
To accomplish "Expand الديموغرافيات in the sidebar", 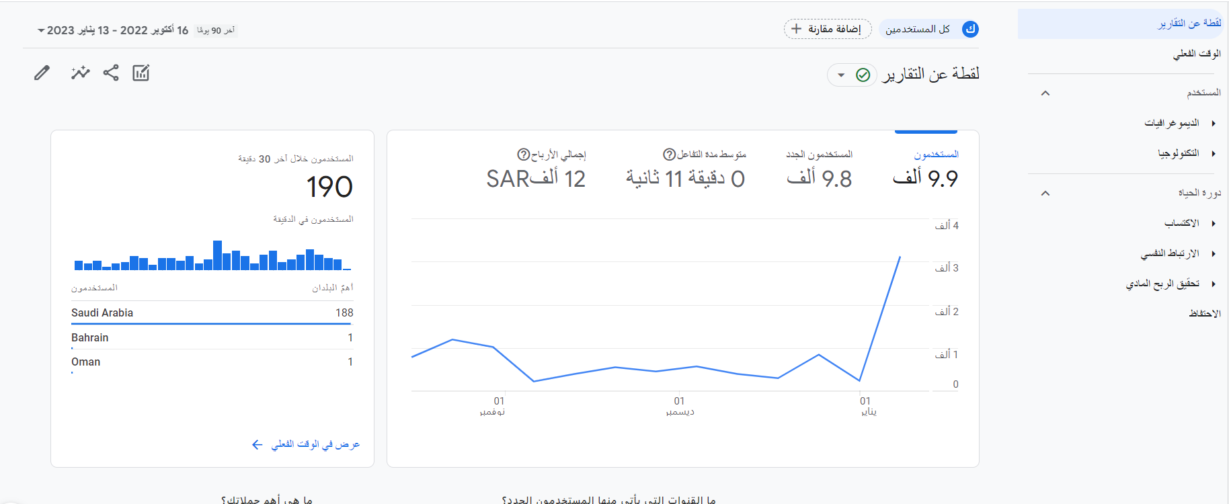I will (x=1213, y=123).
